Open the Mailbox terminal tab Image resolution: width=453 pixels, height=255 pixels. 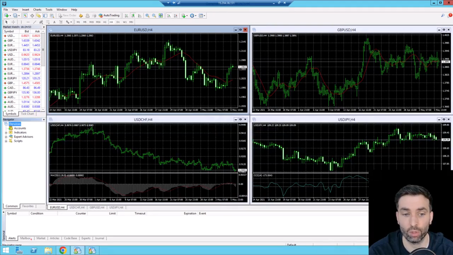pos(25,238)
